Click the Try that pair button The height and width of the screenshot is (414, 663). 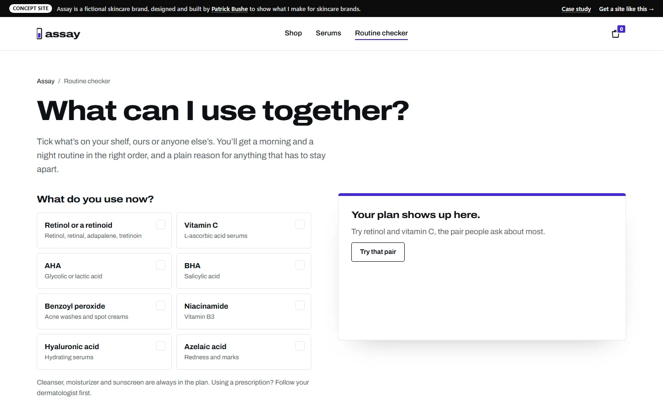coord(378,252)
